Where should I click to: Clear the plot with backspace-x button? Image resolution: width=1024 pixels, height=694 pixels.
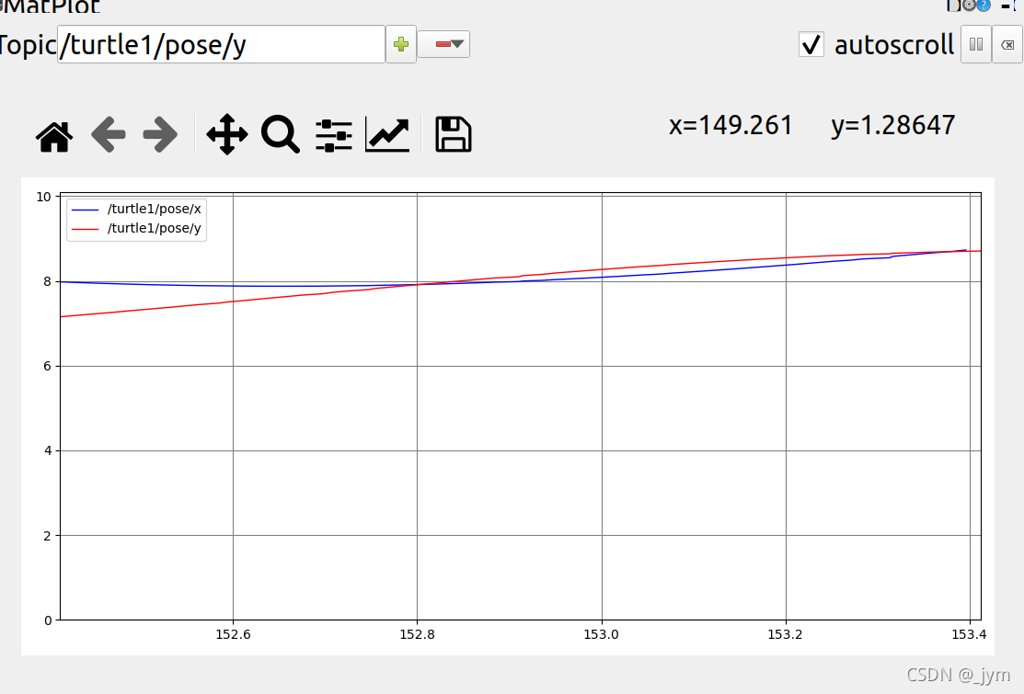(1007, 44)
